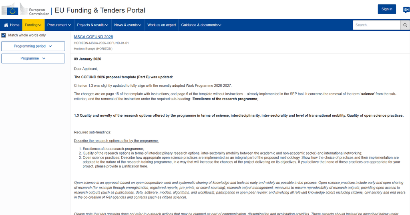Screen dimensions: 410x215
Task: Toggle Match whole words only checkbox
Action: click(4, 35)
